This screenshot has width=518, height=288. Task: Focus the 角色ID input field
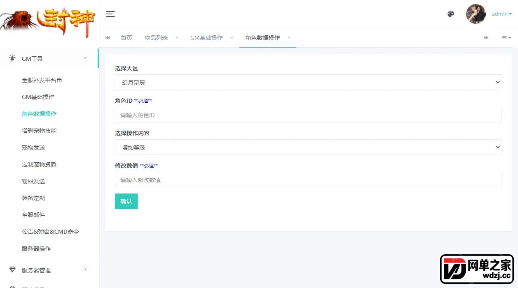(308, 115)
